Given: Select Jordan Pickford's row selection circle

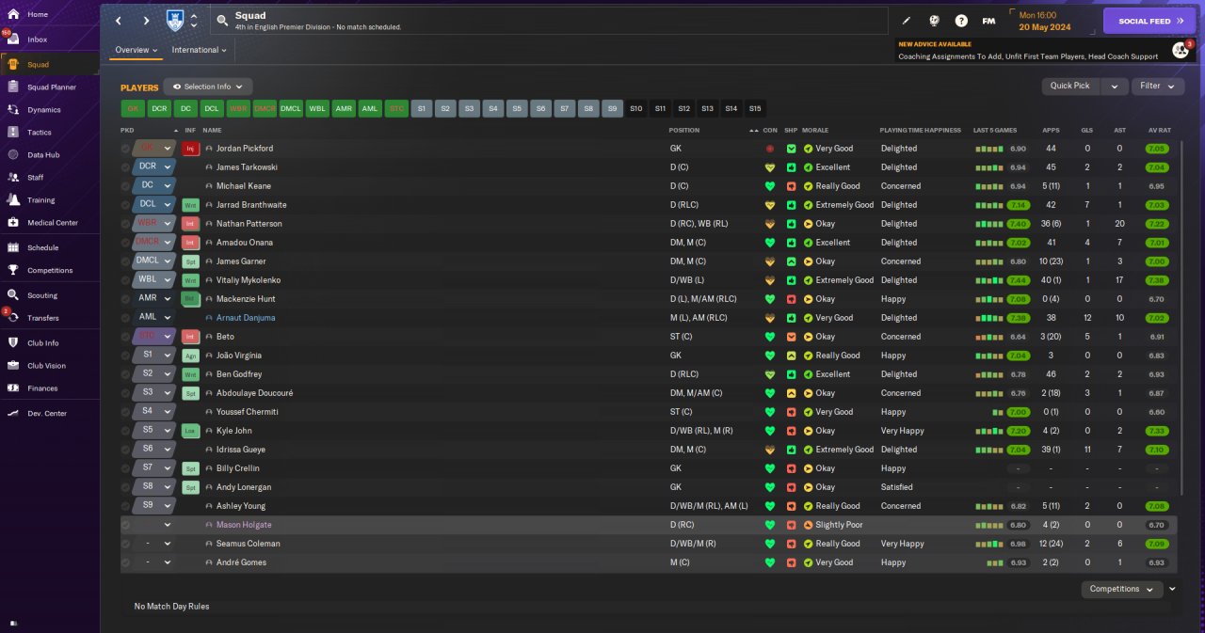Looking at the screenshot, I should [x=126, y=149].
